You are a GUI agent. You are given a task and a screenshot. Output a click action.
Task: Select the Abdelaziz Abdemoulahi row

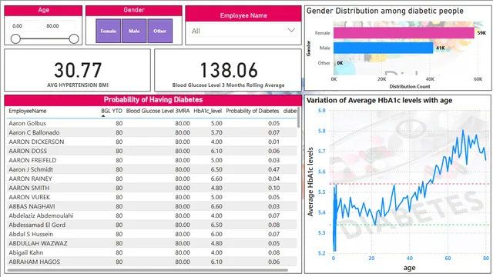(x=152, y=215)
